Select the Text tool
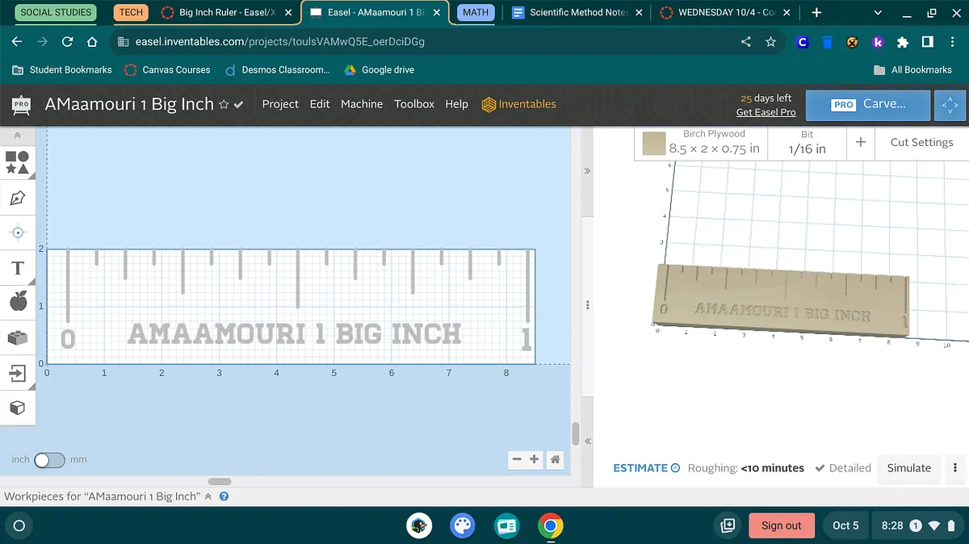This screenshot has width=969, height=544. (x=18, y=268)
